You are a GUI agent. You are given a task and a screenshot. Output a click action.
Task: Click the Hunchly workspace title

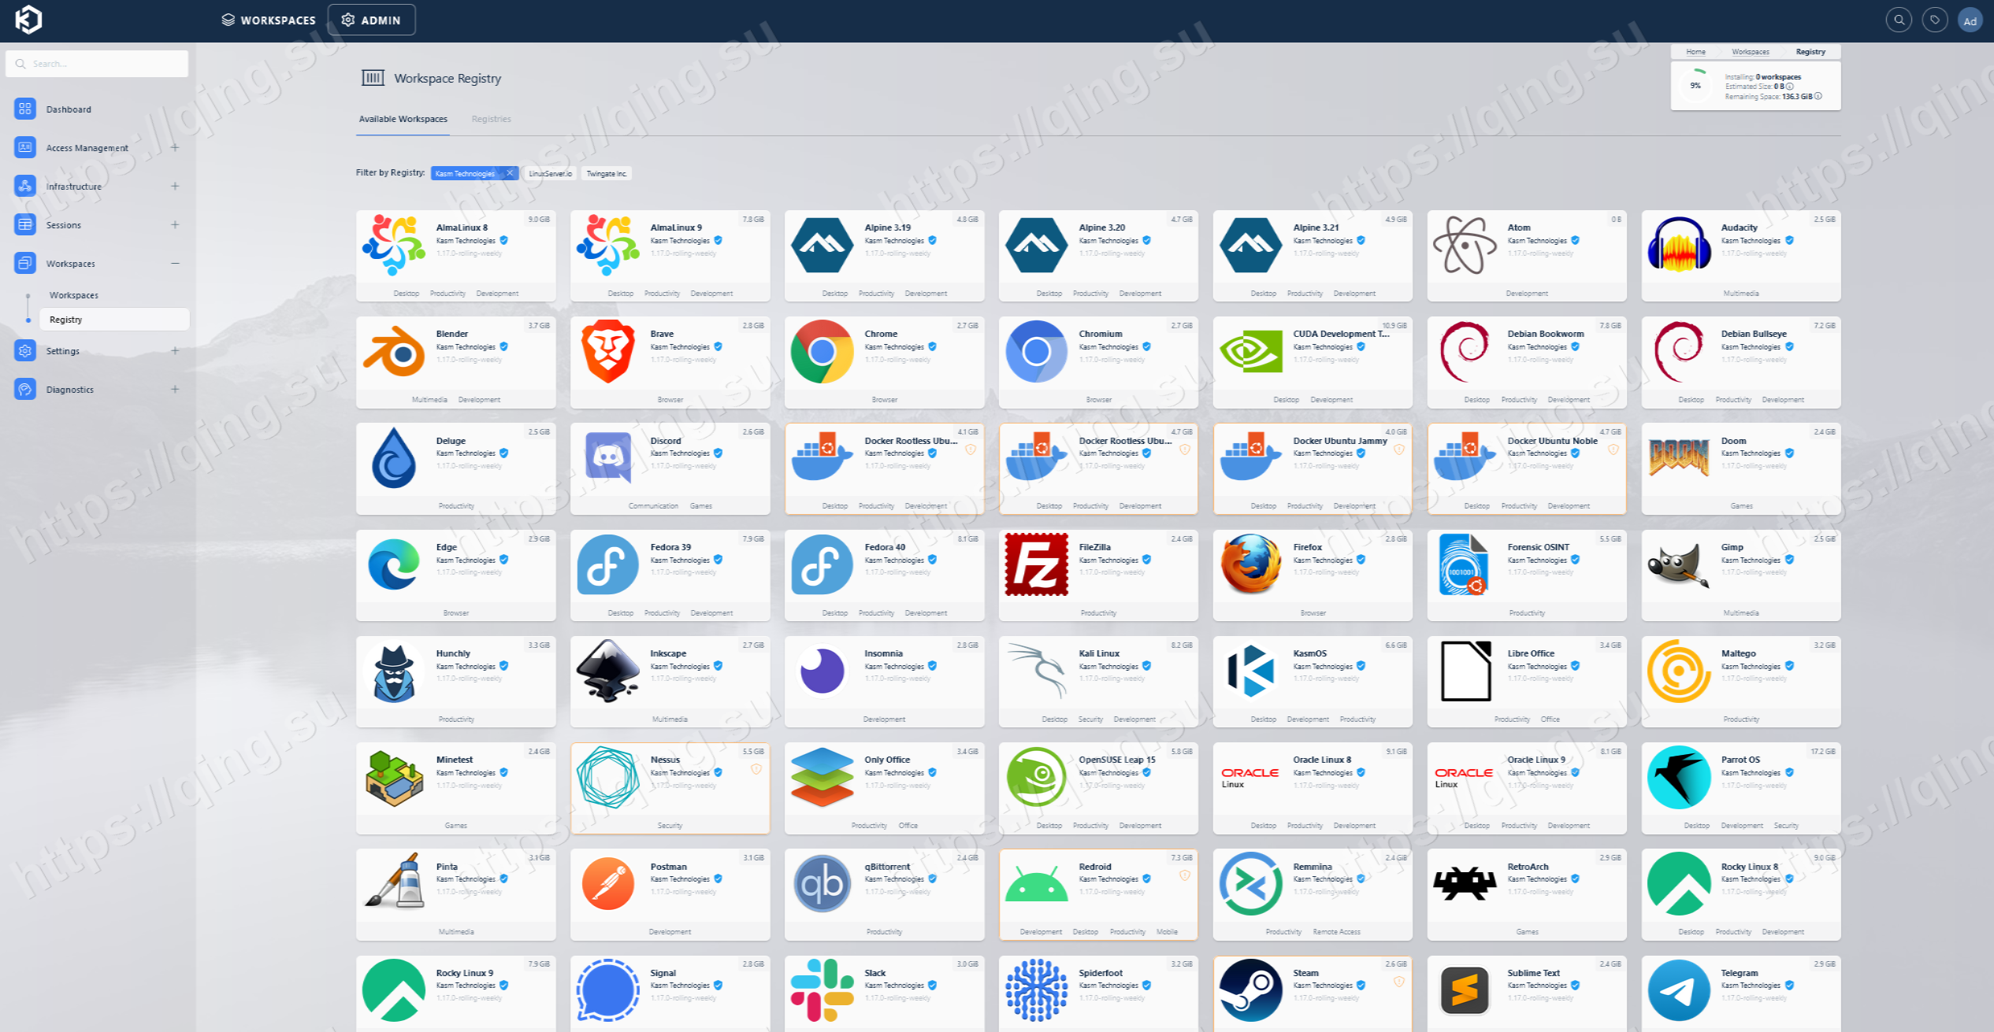453,653
